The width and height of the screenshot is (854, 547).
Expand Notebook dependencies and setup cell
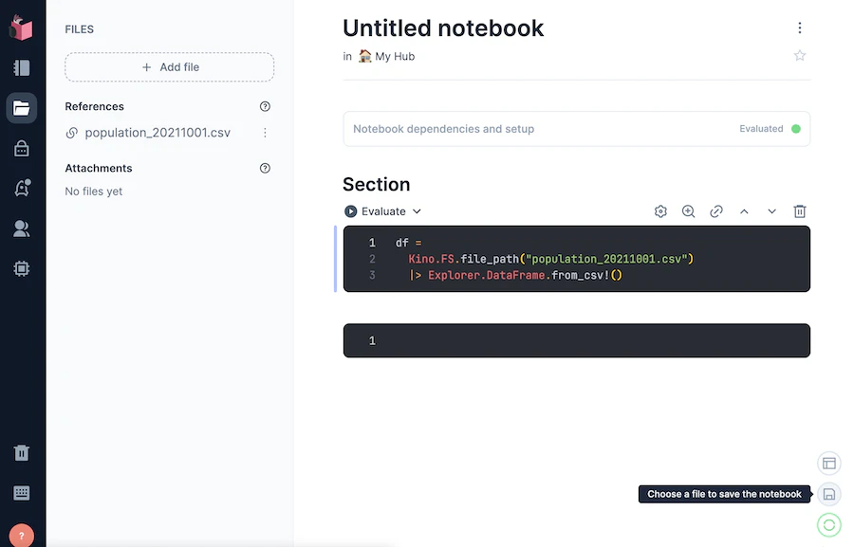[x=577, y=129]
